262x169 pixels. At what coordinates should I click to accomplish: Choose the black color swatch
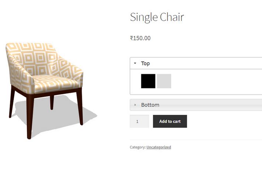tap(148, 81)
